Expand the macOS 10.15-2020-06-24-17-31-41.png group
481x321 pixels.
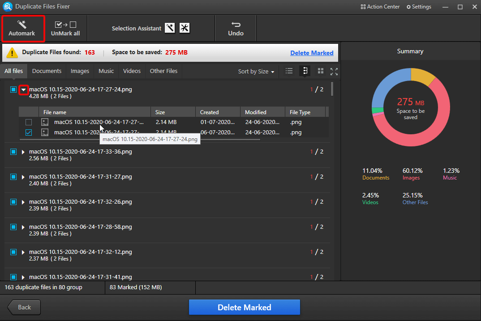[23, 278]
